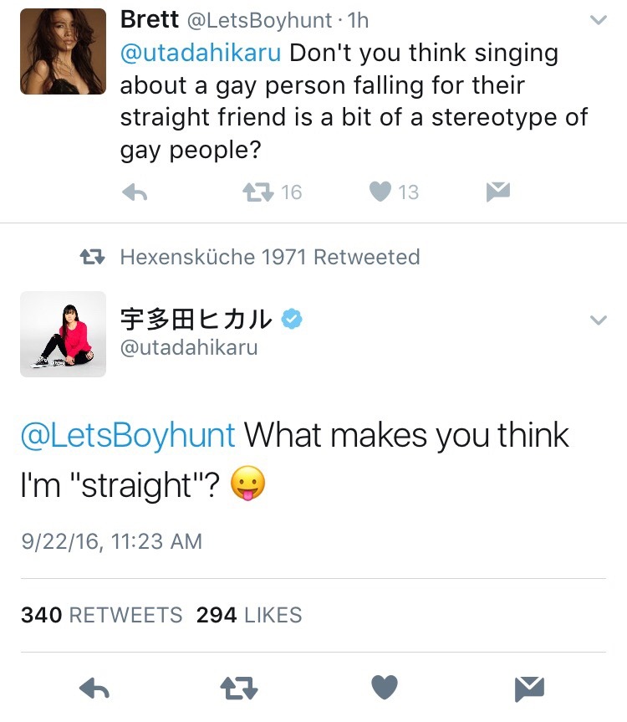
Task: Tap the Hexensküche 1971 Retweeted label
Action: tap(269, 257)
